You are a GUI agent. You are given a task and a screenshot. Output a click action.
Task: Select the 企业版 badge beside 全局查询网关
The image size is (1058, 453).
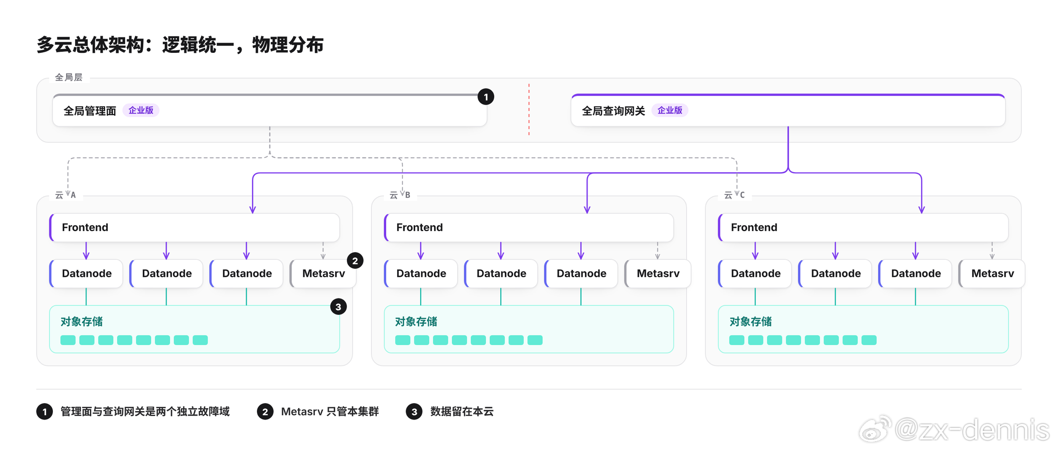[670, 110]
